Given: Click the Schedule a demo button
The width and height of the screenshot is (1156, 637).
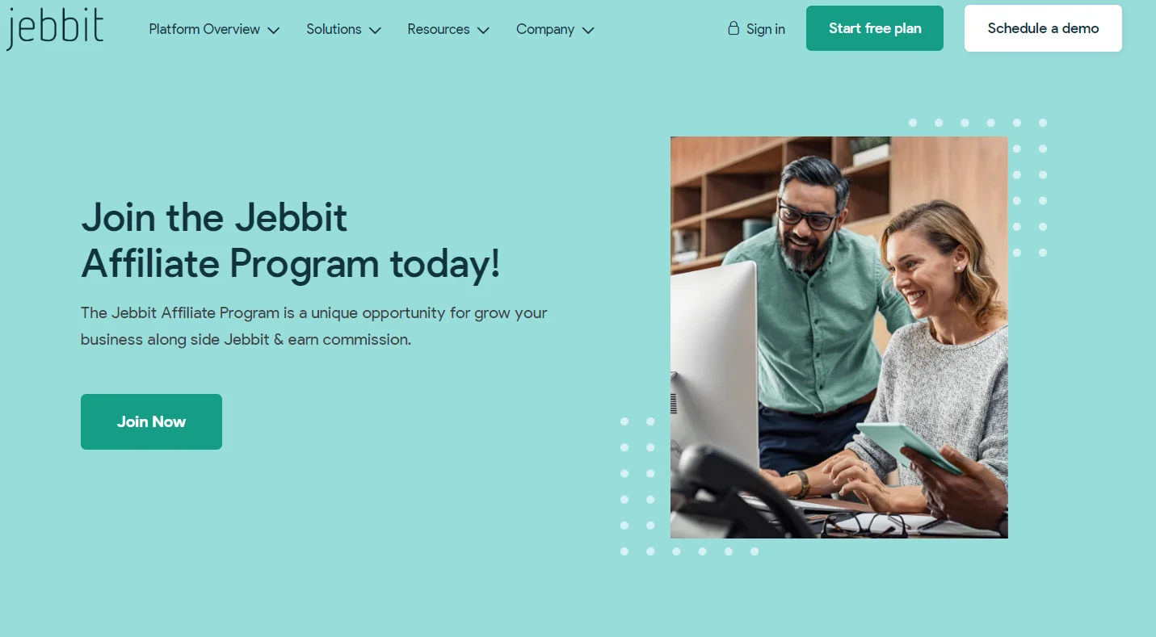Looking at the screenshot, I should click(x=1043, y=28).
